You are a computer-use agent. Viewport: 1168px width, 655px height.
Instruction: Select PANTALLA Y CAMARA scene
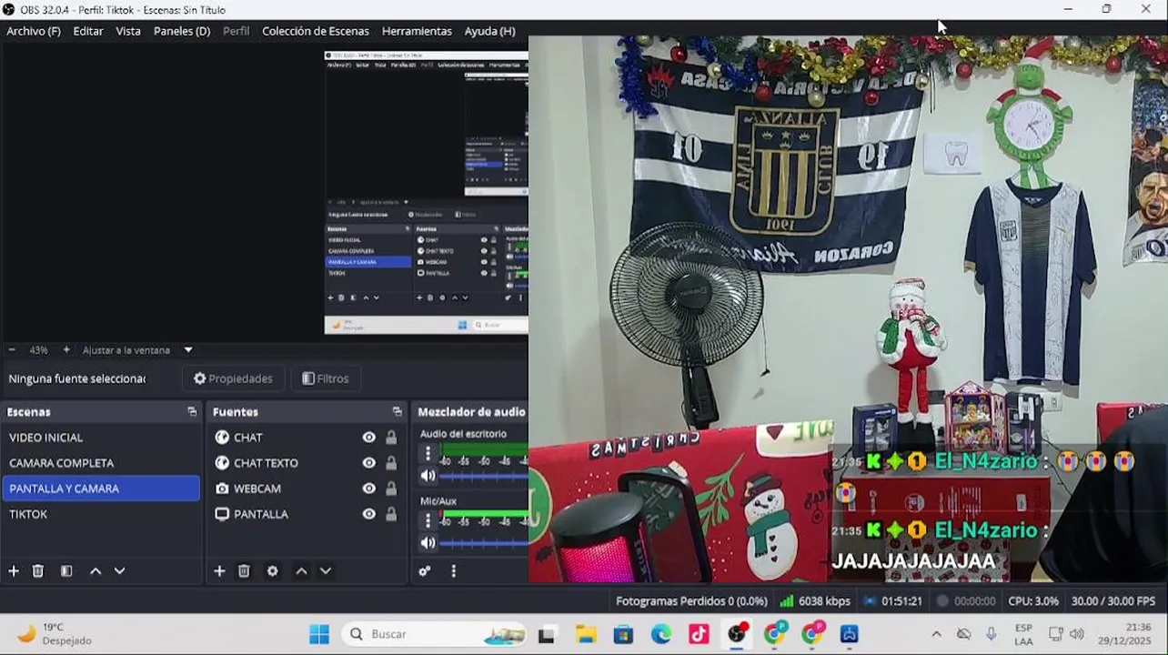click(101, 489)
